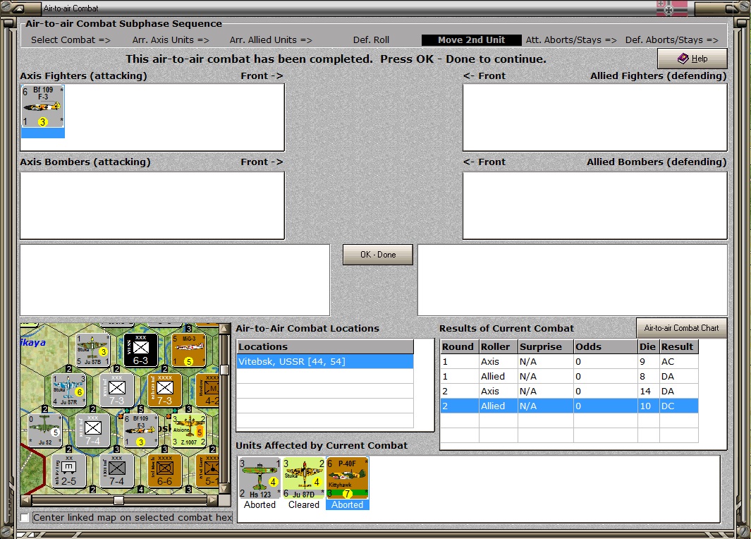Click the Round column header
Viewport: 751px width, 539px height.
coord(459,346)
